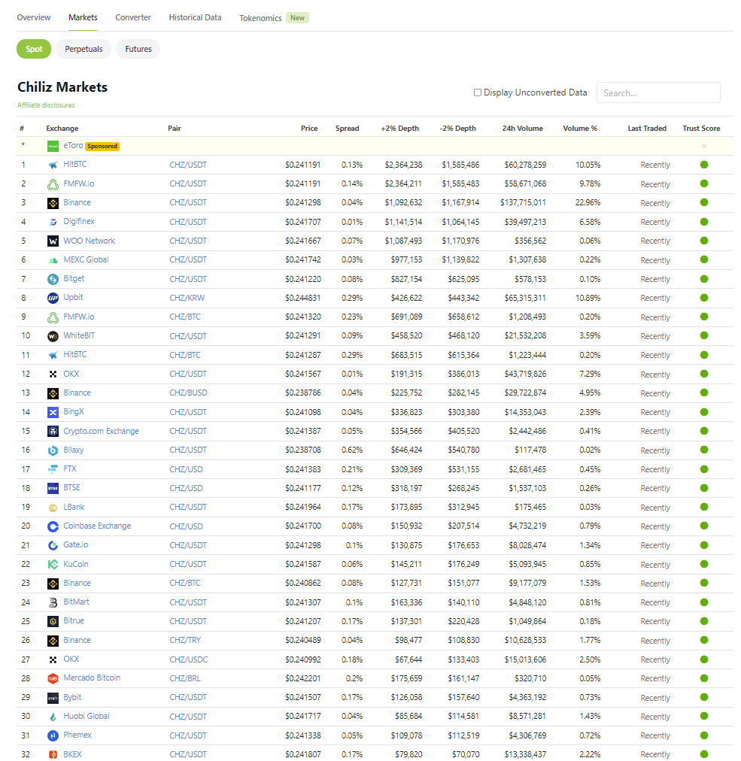The image size is (741, 761).
Task: Open the Tokenomics tab
Action: tap(260, 18)
